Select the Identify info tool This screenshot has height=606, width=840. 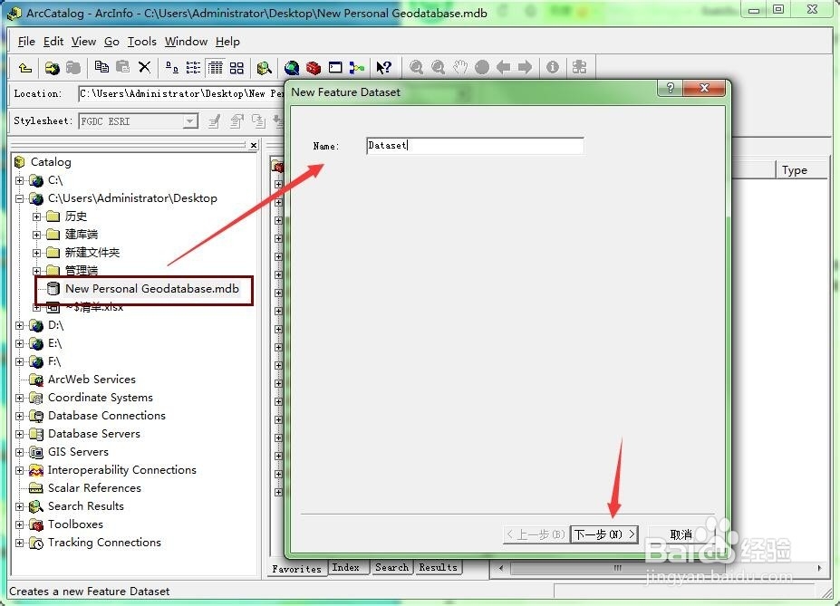click(x=553, y=67)
